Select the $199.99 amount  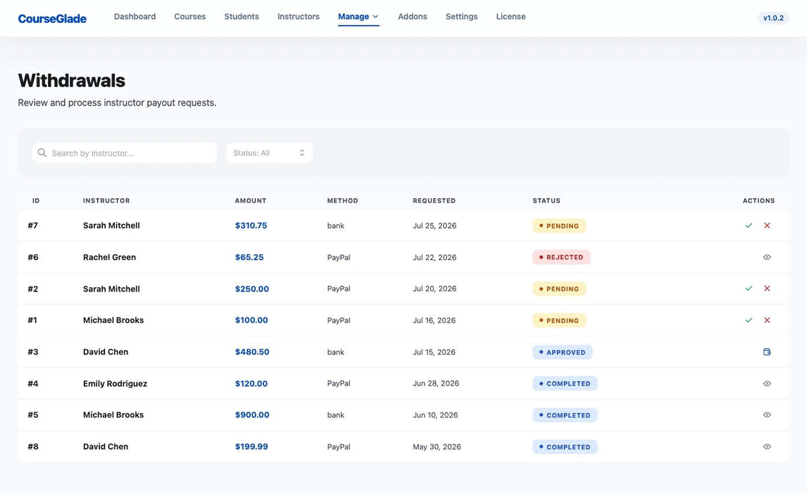click(x=251, y=447)
